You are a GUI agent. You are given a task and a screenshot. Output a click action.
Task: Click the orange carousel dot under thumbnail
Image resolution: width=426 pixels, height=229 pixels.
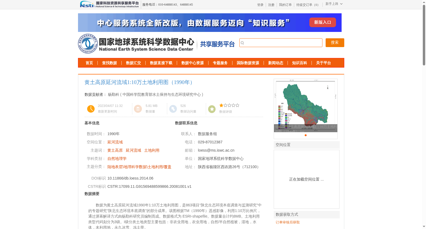click(x=306, y=135)
